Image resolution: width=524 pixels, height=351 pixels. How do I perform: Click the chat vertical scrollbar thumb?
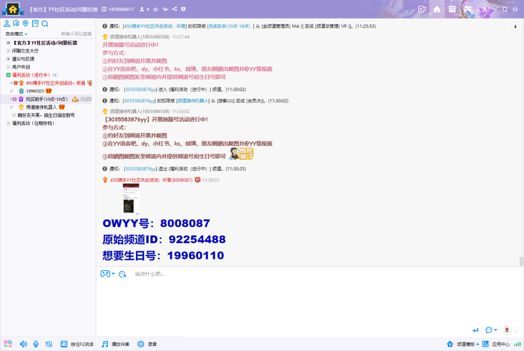pyautogui.click(x=521, y=261)
